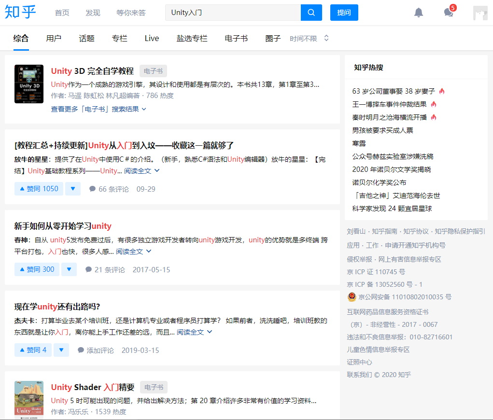Click flame icon beside 王一博摔车事件

[434, 104]
